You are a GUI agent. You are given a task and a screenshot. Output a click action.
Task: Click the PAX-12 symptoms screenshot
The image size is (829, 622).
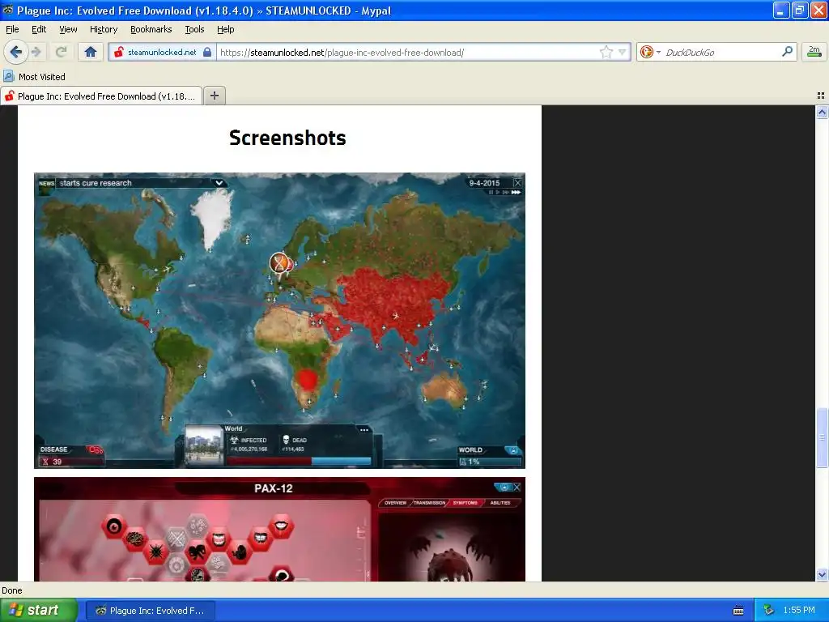pos(279,530)
